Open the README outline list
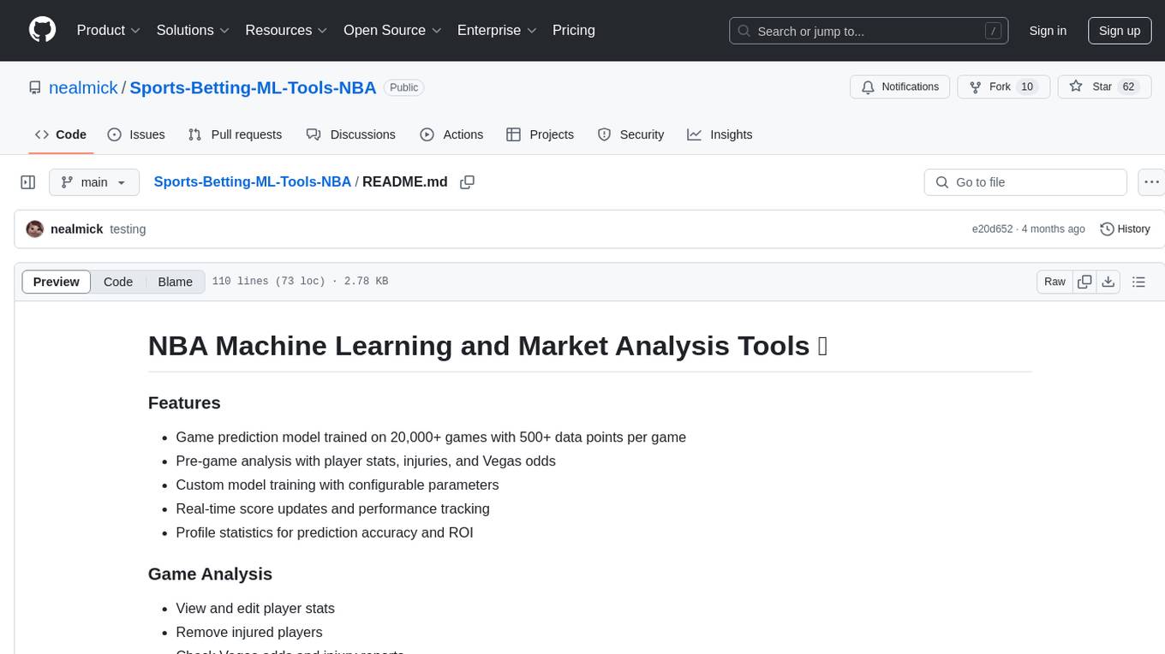 point(1138,282)
